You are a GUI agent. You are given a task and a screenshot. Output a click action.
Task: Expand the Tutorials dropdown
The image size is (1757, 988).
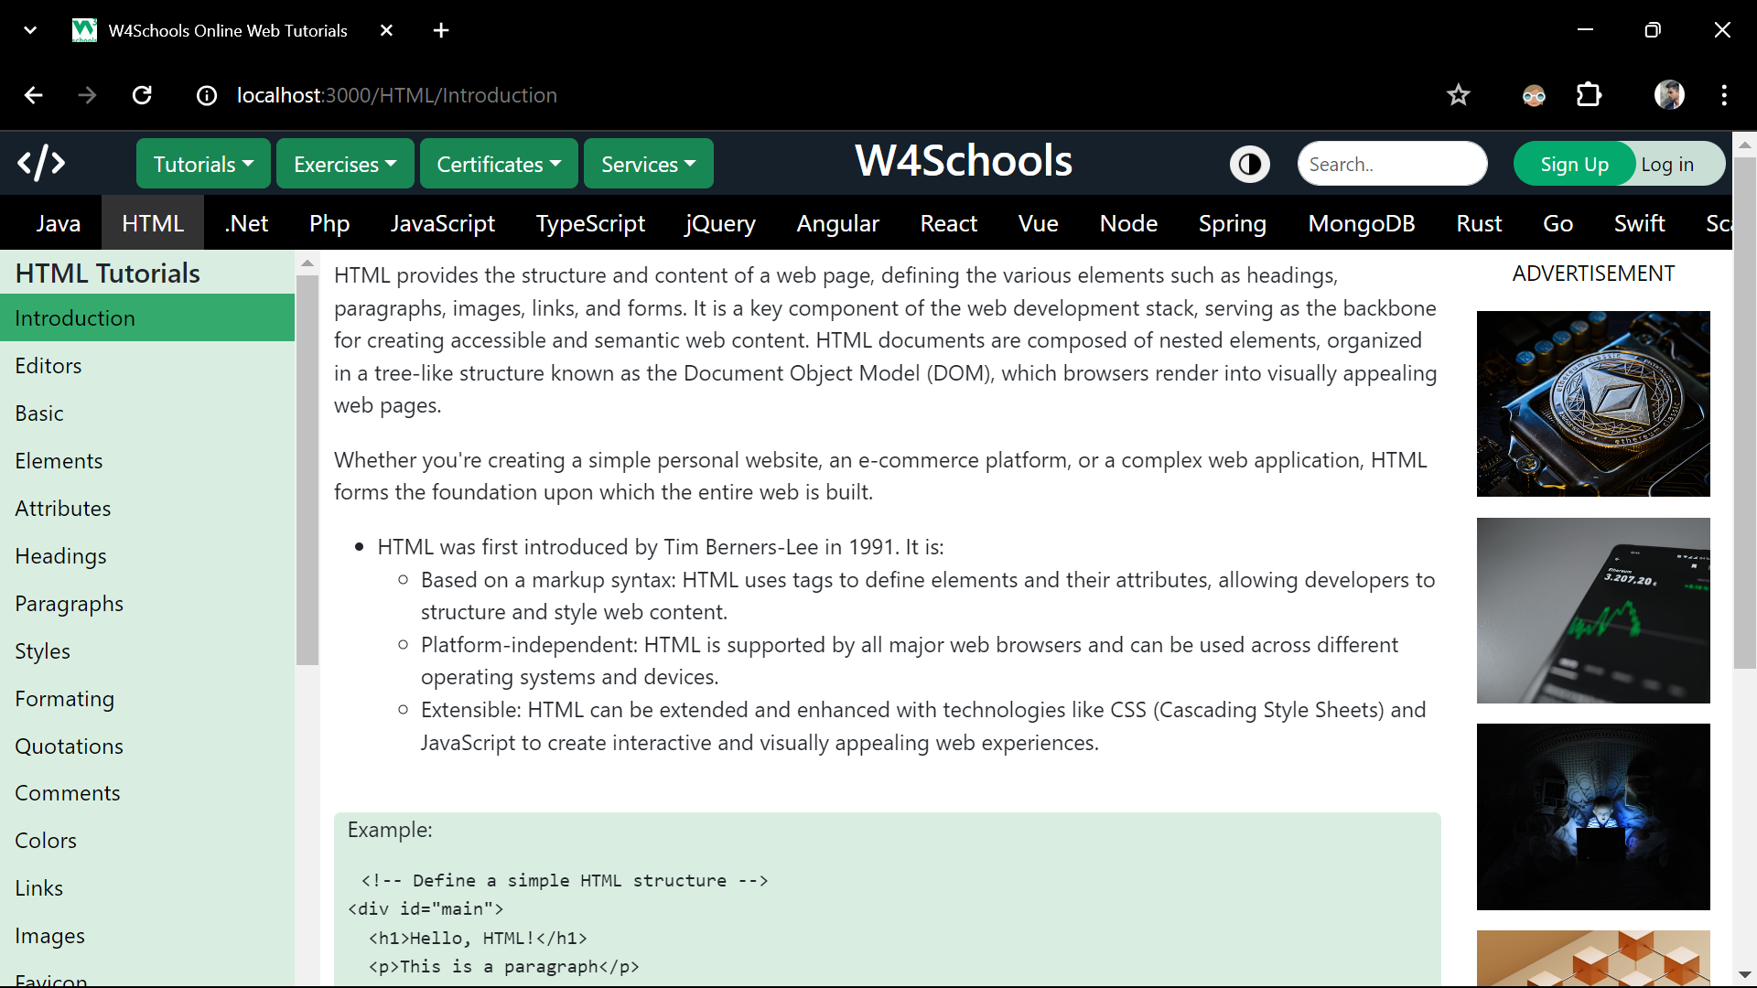tap(203, 164)
